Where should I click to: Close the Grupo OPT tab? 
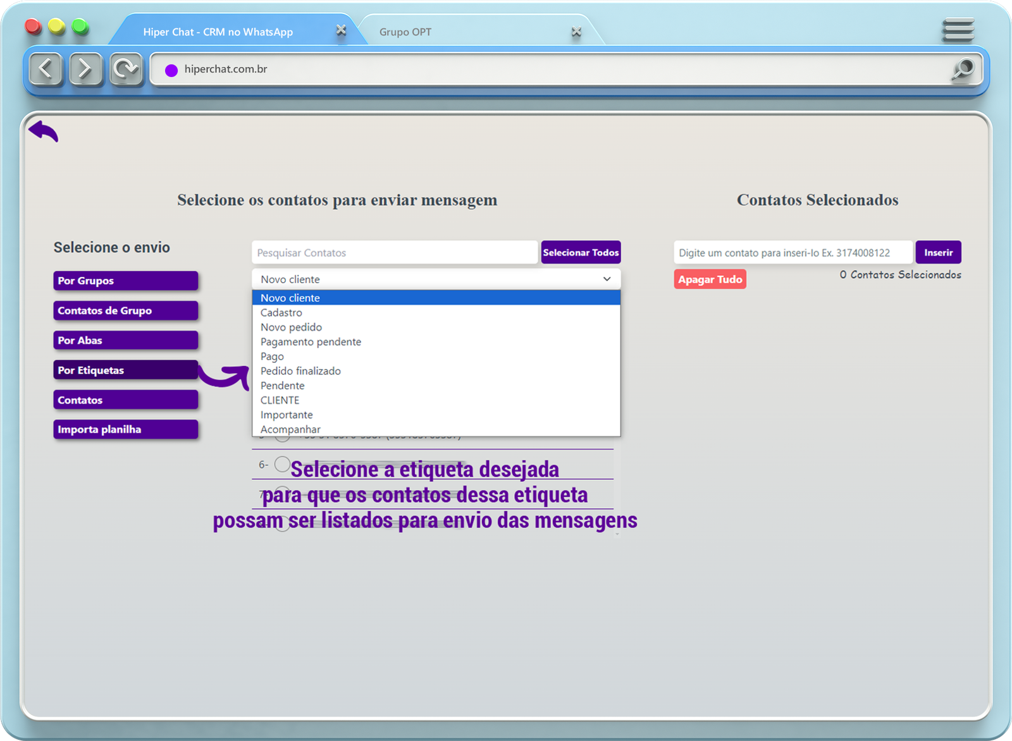pos(576,32)
